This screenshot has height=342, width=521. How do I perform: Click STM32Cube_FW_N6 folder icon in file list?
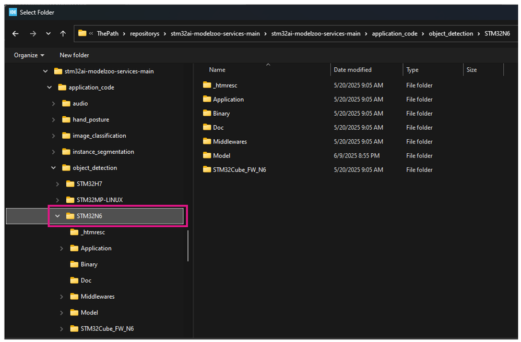[x=207, y=169]
